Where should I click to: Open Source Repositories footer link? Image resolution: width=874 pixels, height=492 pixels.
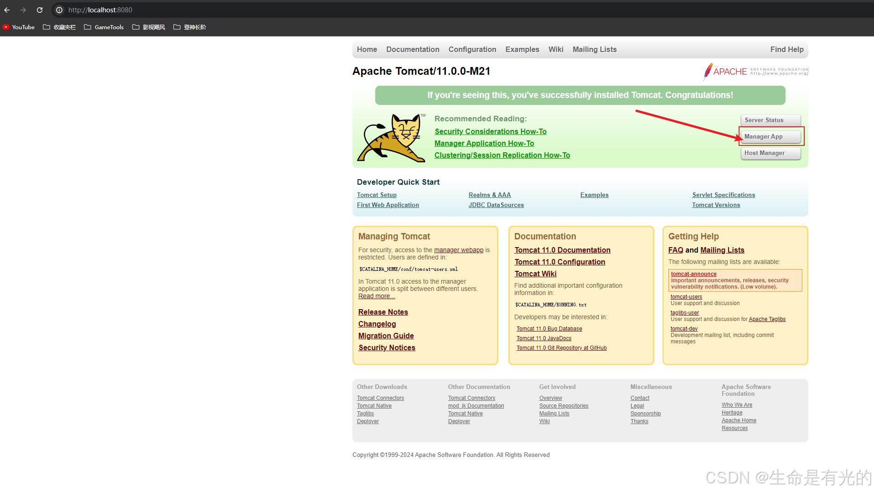[x=564, y=406]
